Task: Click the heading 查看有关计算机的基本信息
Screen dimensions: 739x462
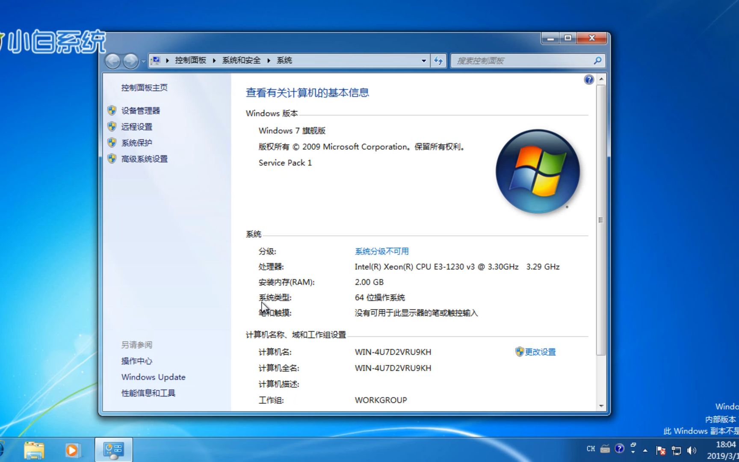Action: [307, 93]
